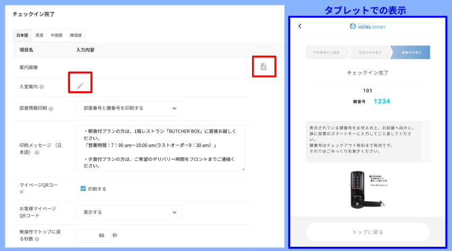Click the add file icon for 案内画像
The image size is (452, 251).
(264, 66)
